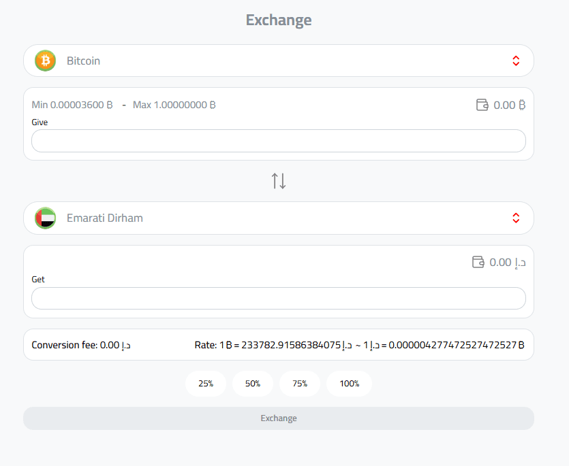
Task: Click the UAE flag icon
Action: [x=46, y=218]
